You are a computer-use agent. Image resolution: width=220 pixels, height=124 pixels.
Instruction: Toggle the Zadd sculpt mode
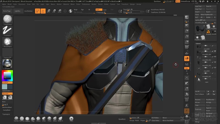pyautogui.click(x=99, y=10)
